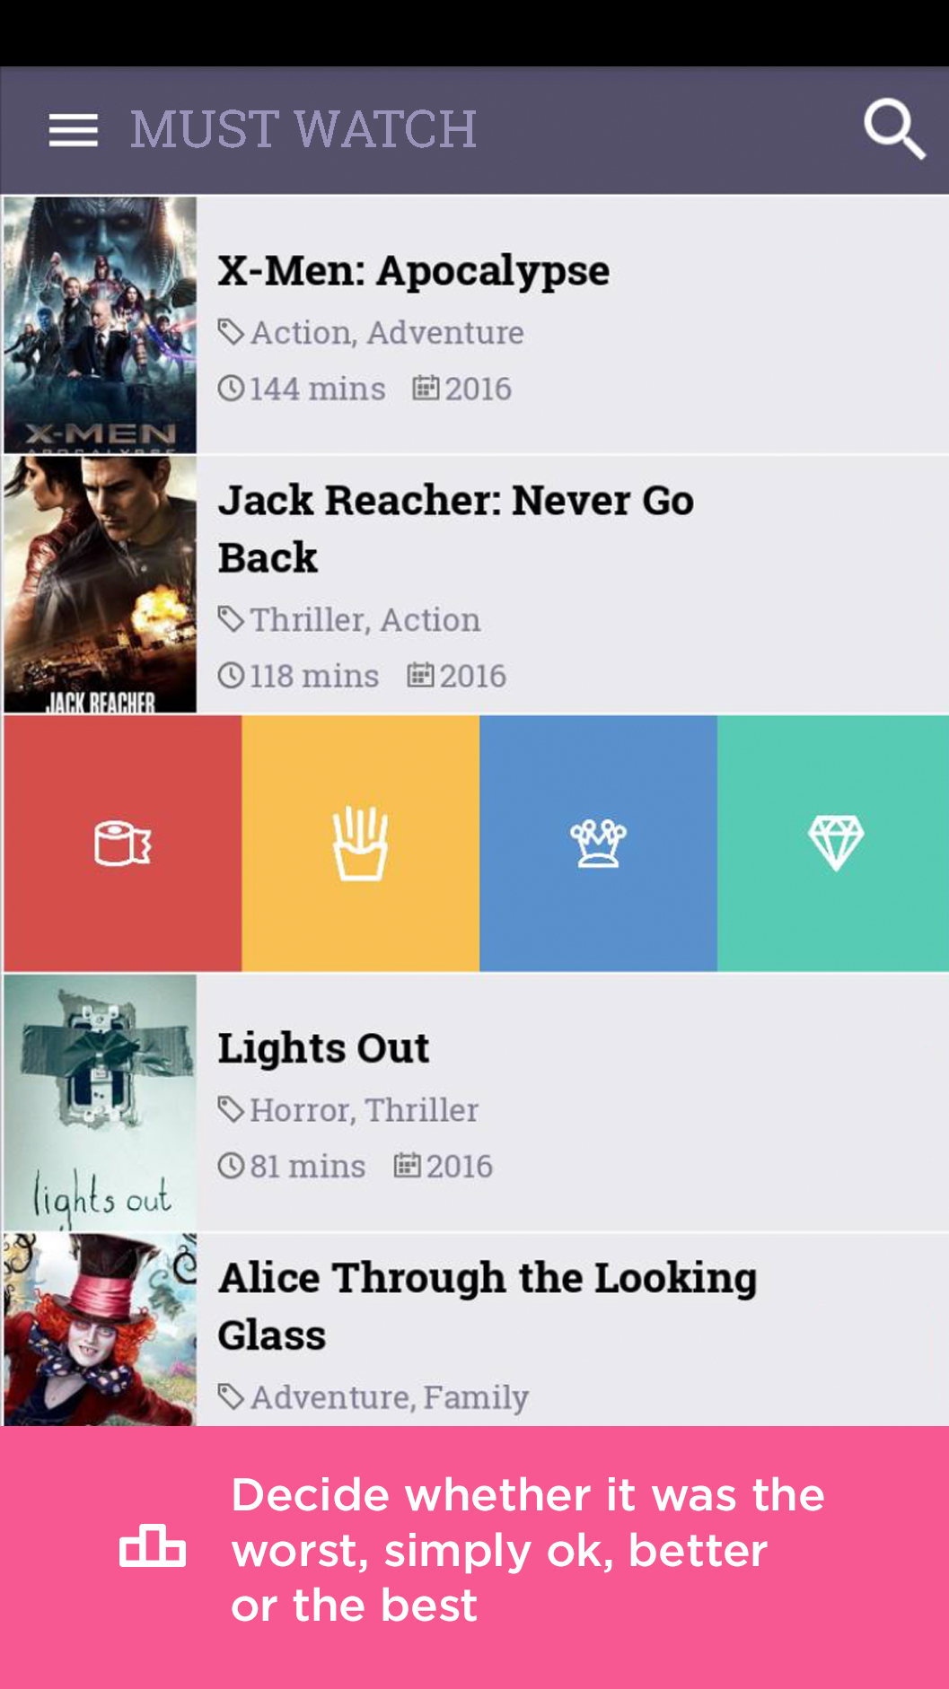Image resolution: width=949 pixels, height=1689 pixels.
Task: Tap the pink rating hint banner text
Action: (x=528, y=1550)
